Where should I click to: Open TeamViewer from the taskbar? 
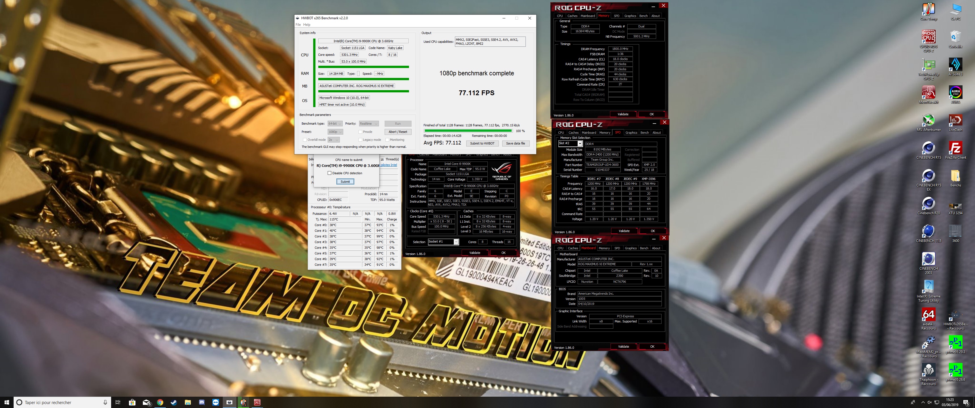[x=215, y=402]
